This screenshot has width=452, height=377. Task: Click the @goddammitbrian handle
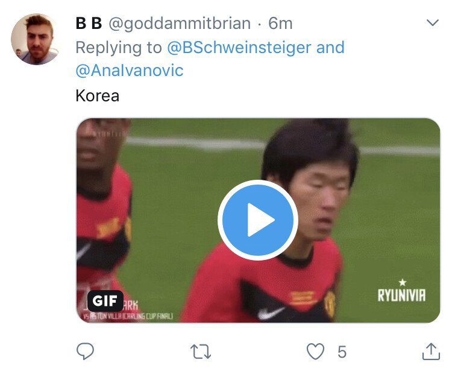(x=180, y=24)
